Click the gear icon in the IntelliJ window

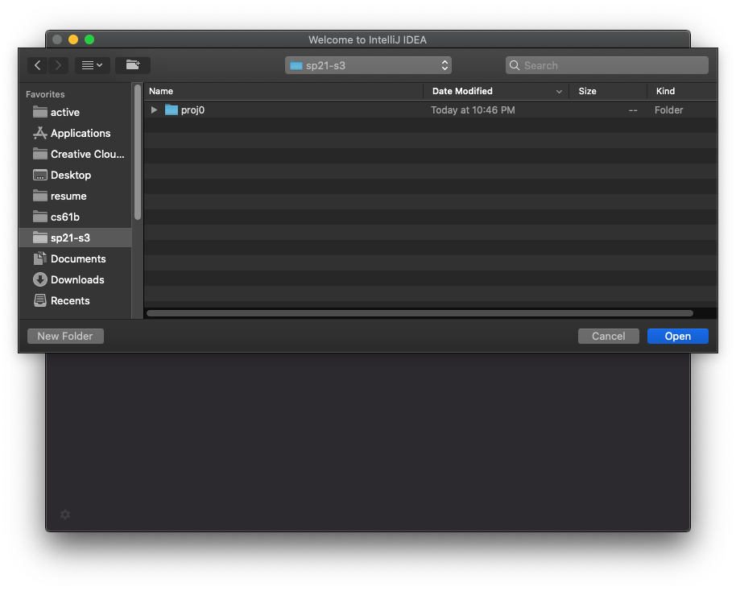(65, 515)
